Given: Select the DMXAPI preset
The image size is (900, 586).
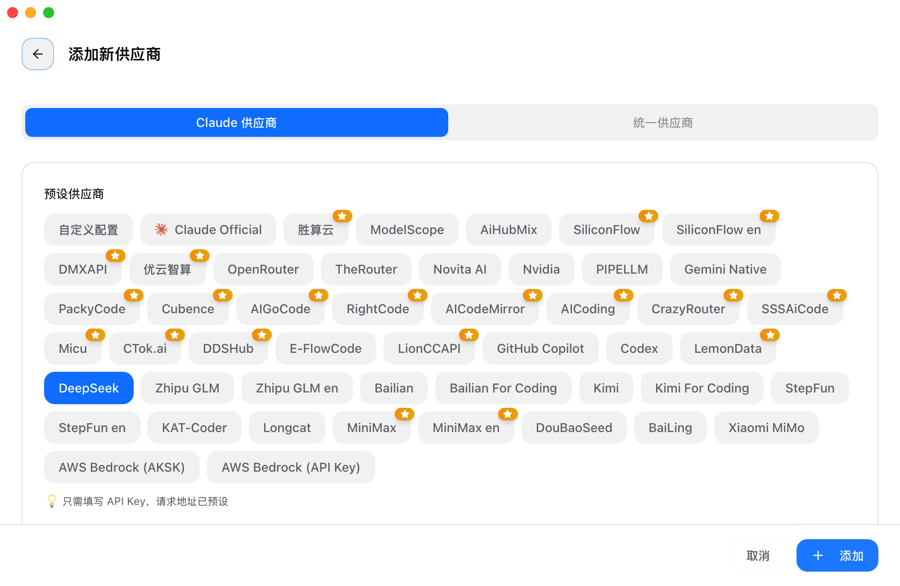Looking at the screenshot, I should pos(83,269).
